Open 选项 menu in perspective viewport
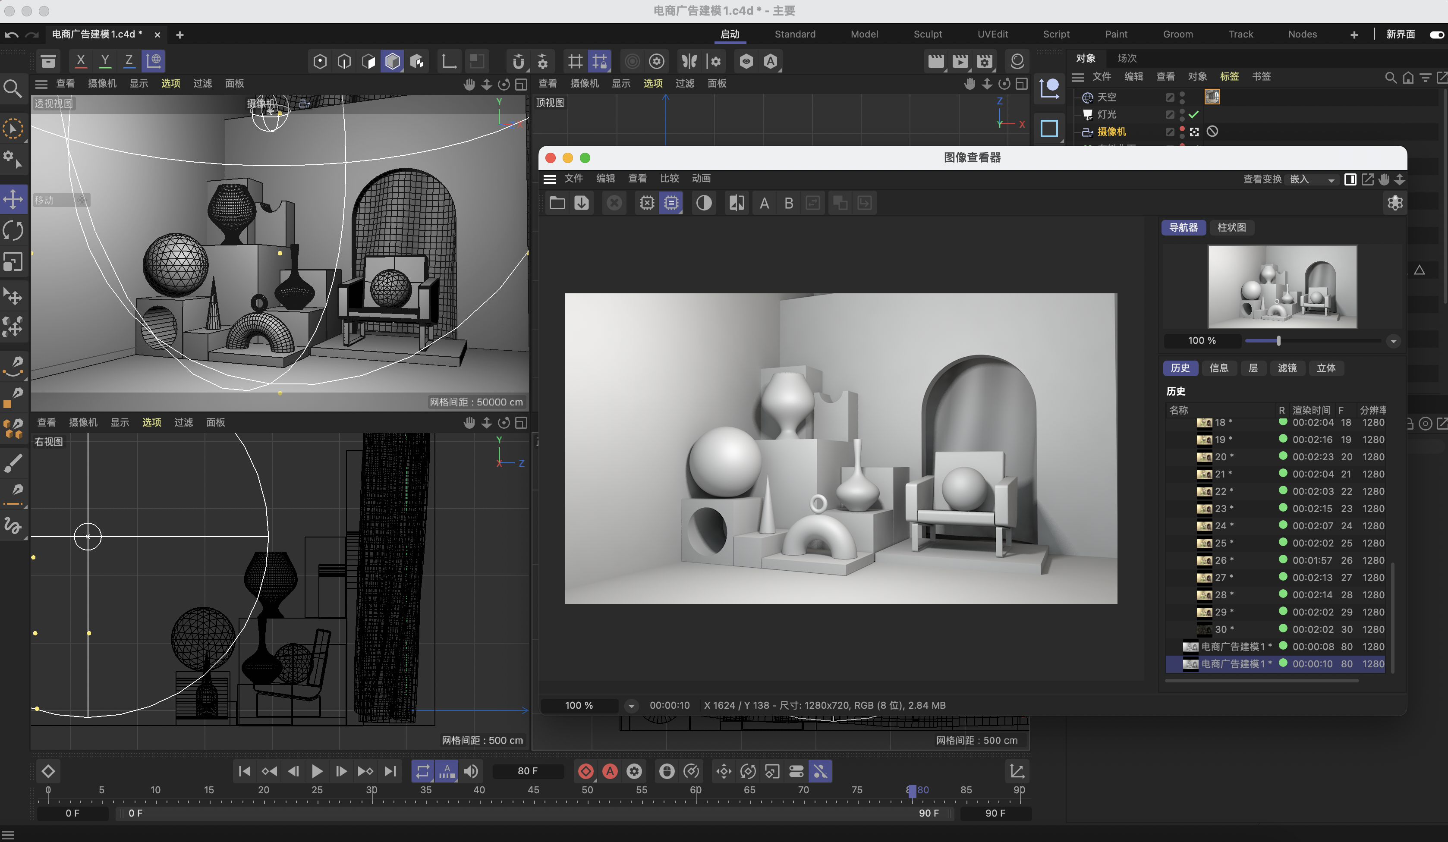Screen dimensions: 1448x842 [171, 84]
